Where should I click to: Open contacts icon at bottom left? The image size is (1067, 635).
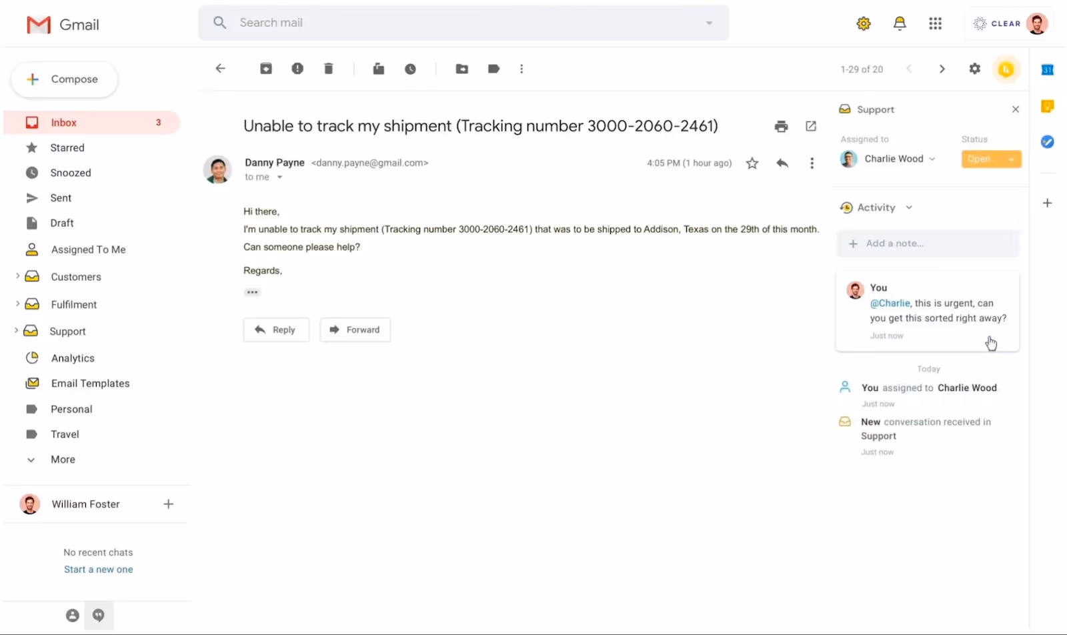coord(73,616)
